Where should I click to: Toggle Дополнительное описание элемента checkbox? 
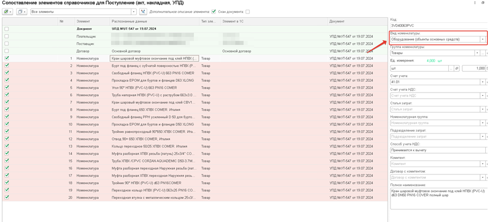pos(214,12)
